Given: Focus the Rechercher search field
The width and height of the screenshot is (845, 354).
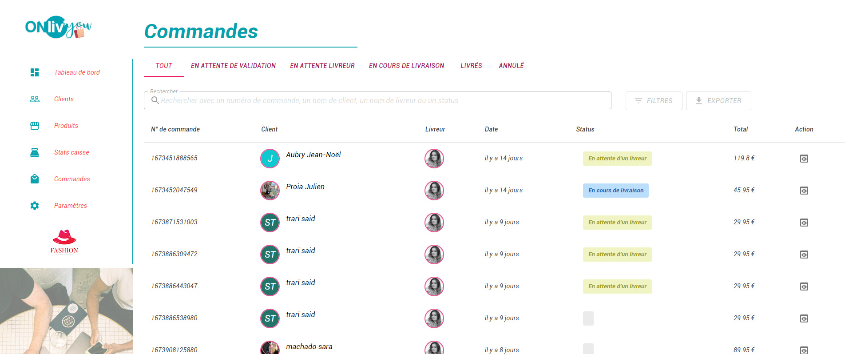Looking at the screenshot, I should (377, 100).
